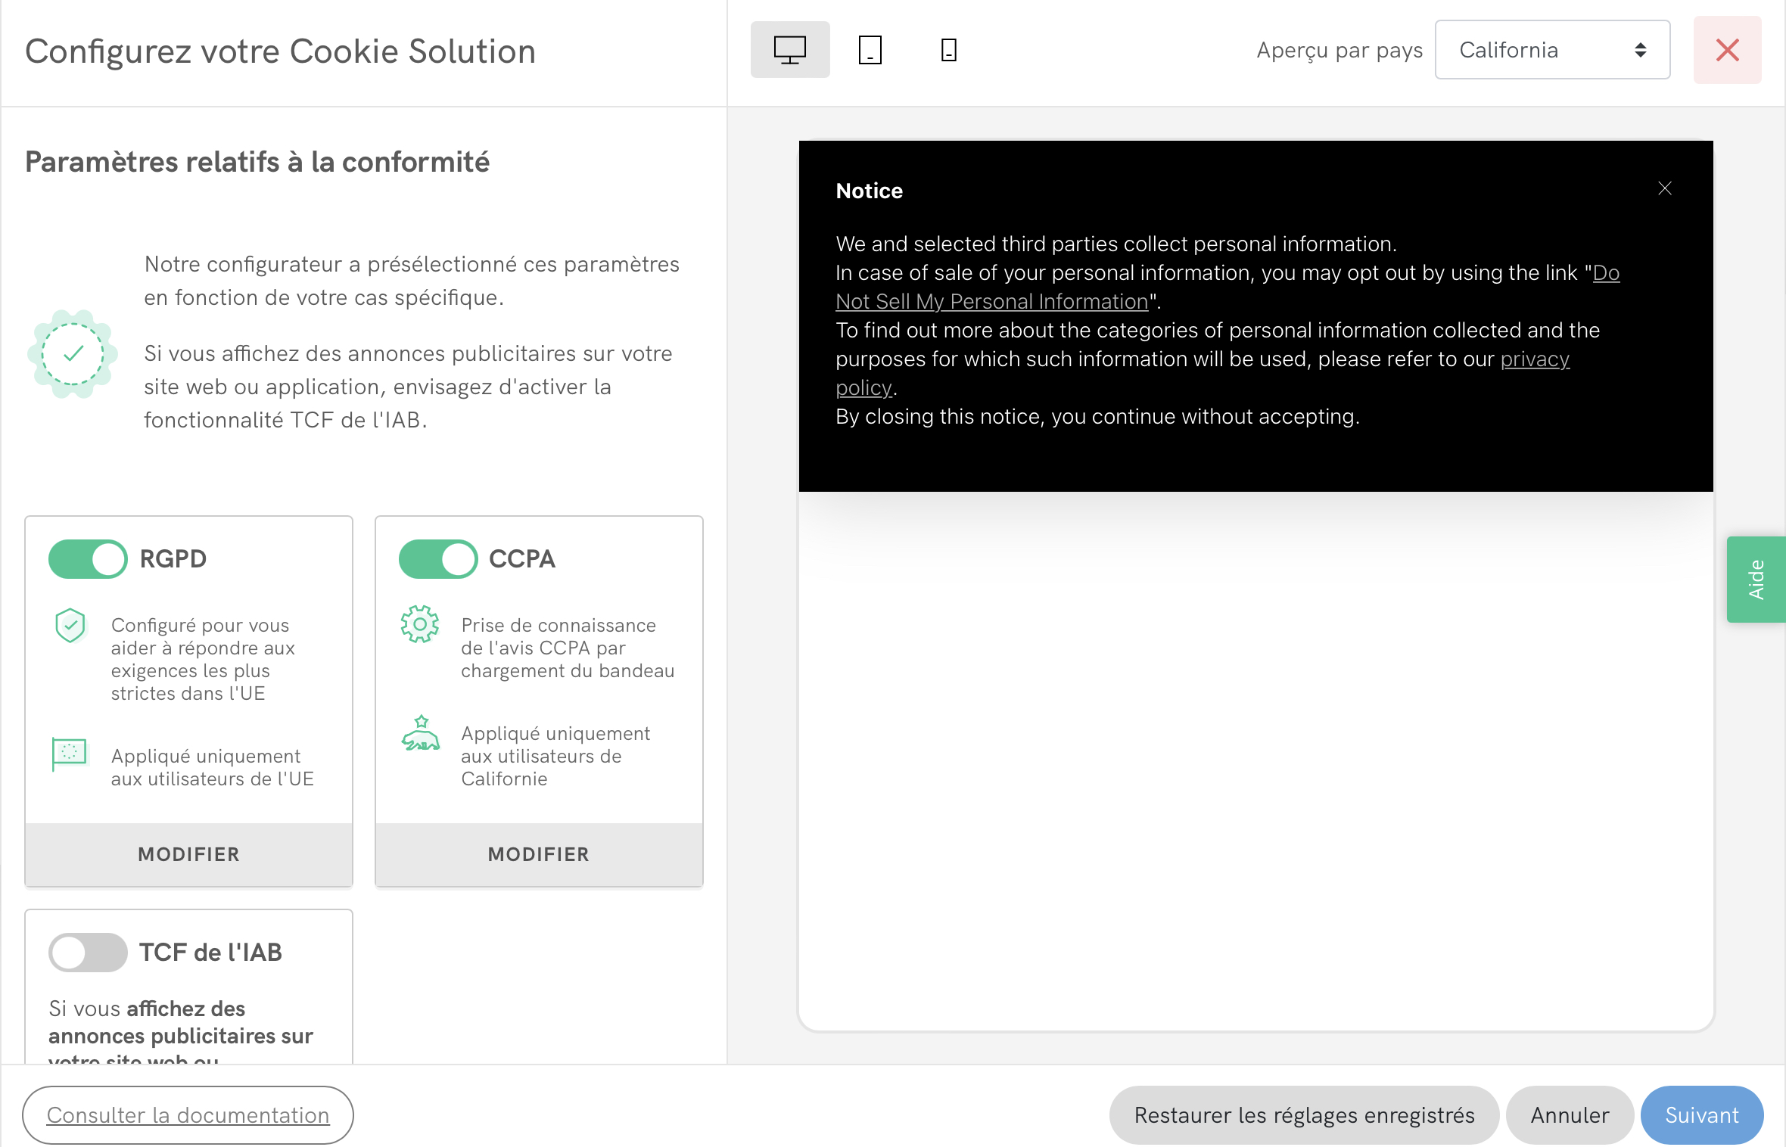Click the green verified badge icon
This screenshot has width=1786, height=1147.
click(73, 354)
